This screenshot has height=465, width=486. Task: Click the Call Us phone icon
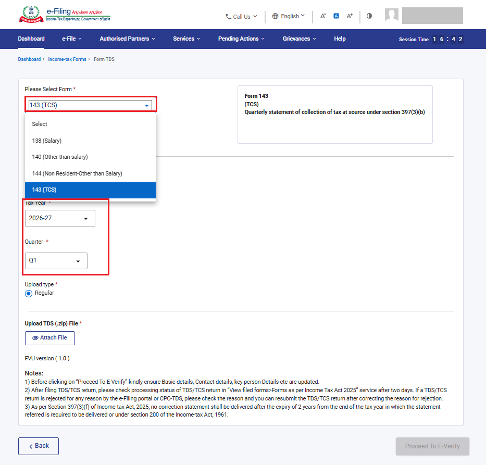point(229,17)
